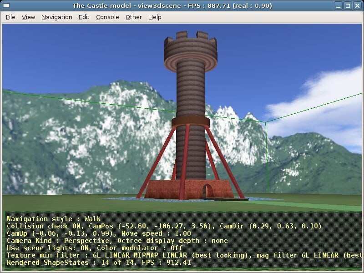Click the red support struts of the tower
The image size is (364, 273).
pyautogui.click(x=159, y=159)
